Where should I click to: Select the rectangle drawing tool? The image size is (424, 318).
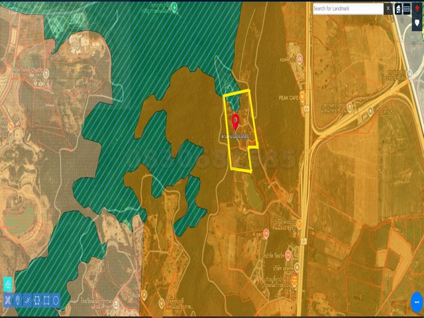pyautogui.click(x=46, y=300)
